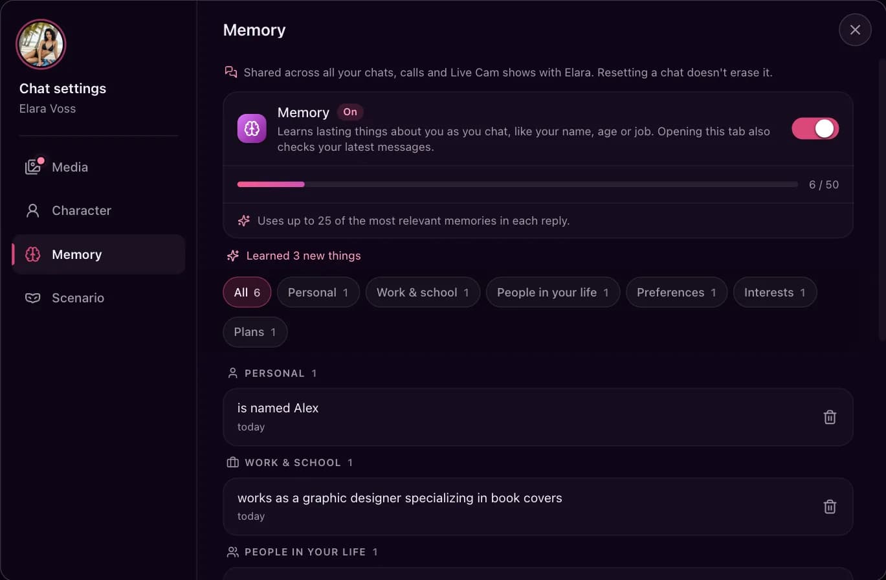Click the chat bubbles icon beside 'Shared across'

pos(231,72)
